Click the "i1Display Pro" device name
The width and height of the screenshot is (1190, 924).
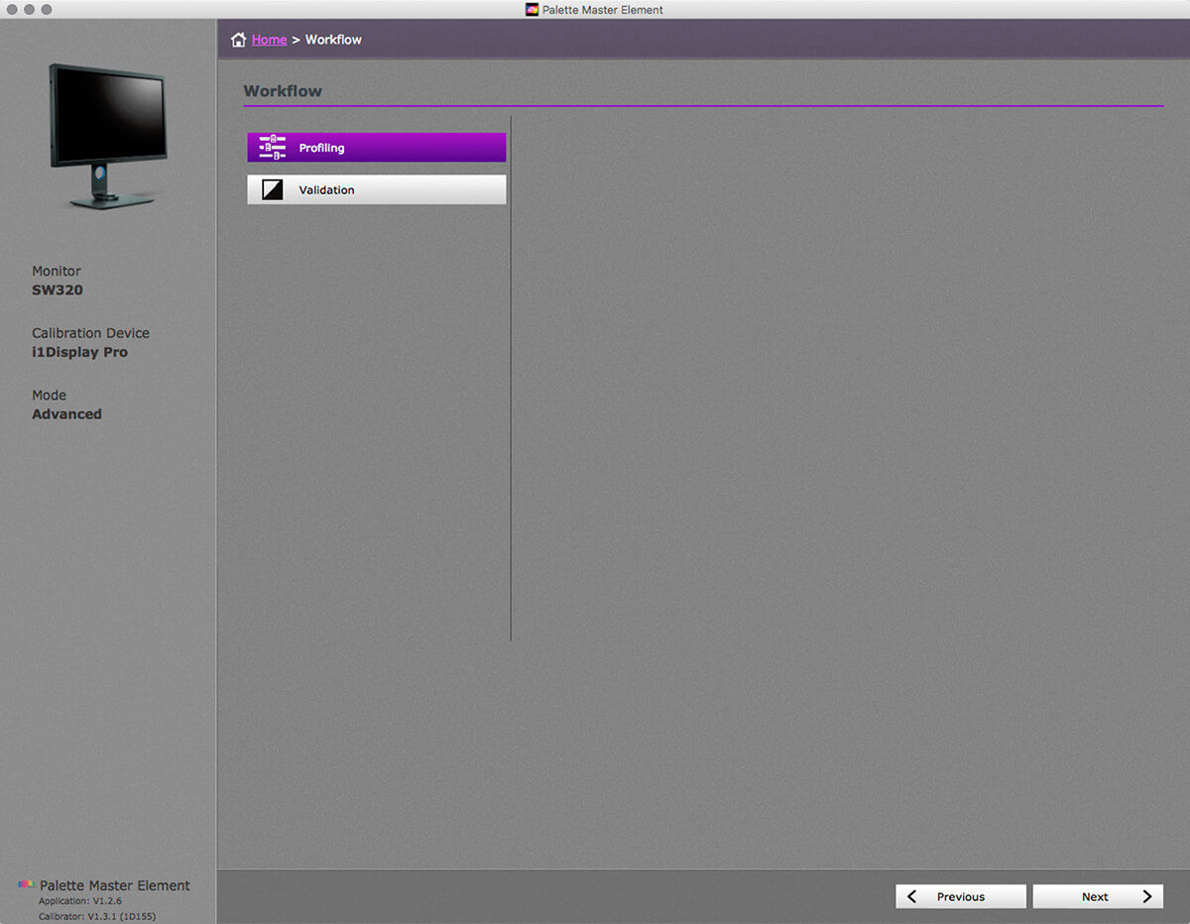(x=79, y=352)
